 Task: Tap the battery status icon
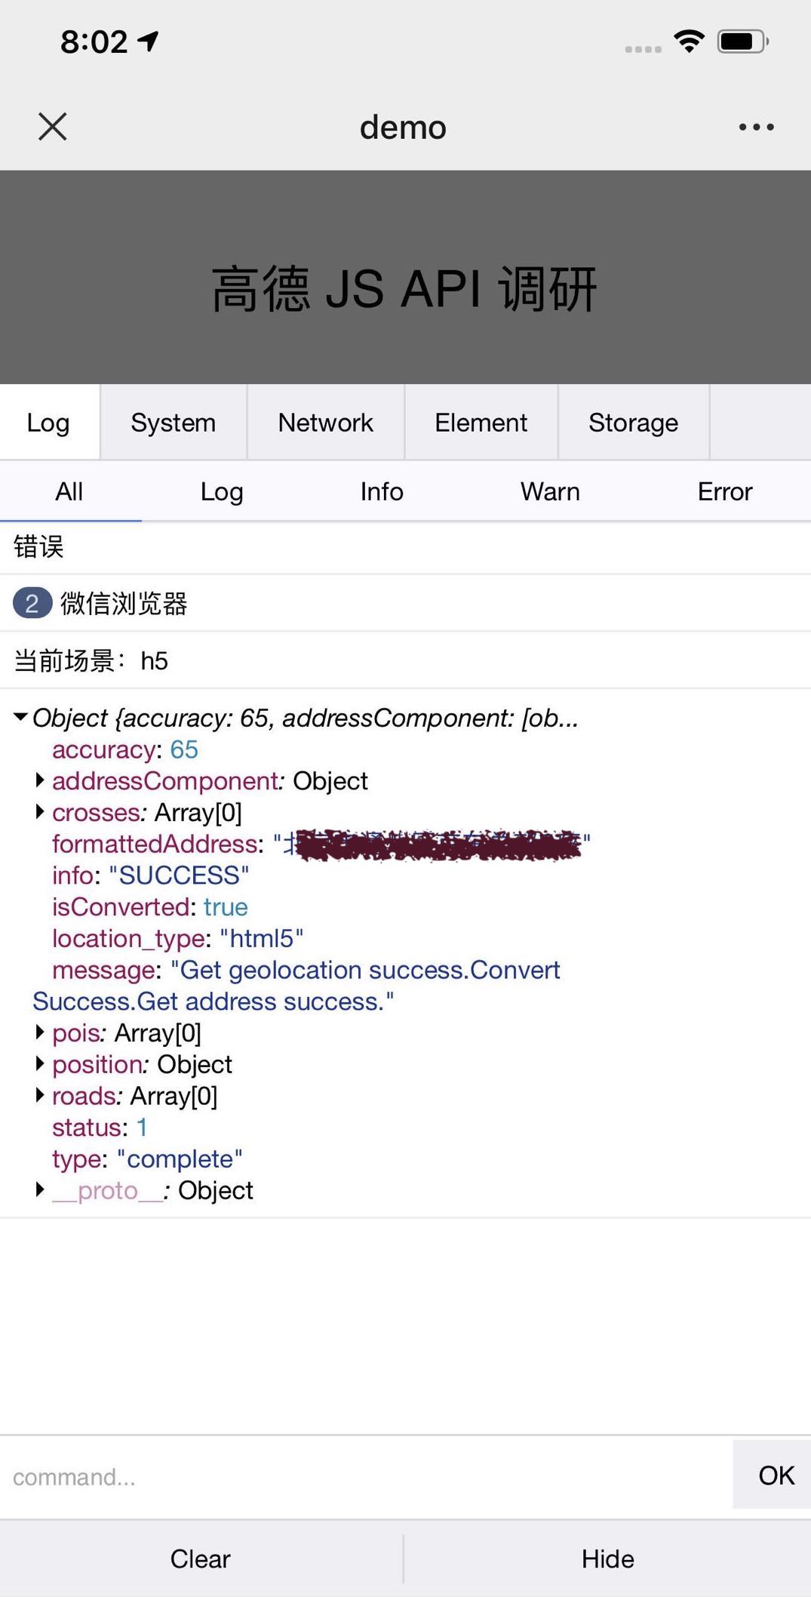pyautogui.click(x=742, y=41)
